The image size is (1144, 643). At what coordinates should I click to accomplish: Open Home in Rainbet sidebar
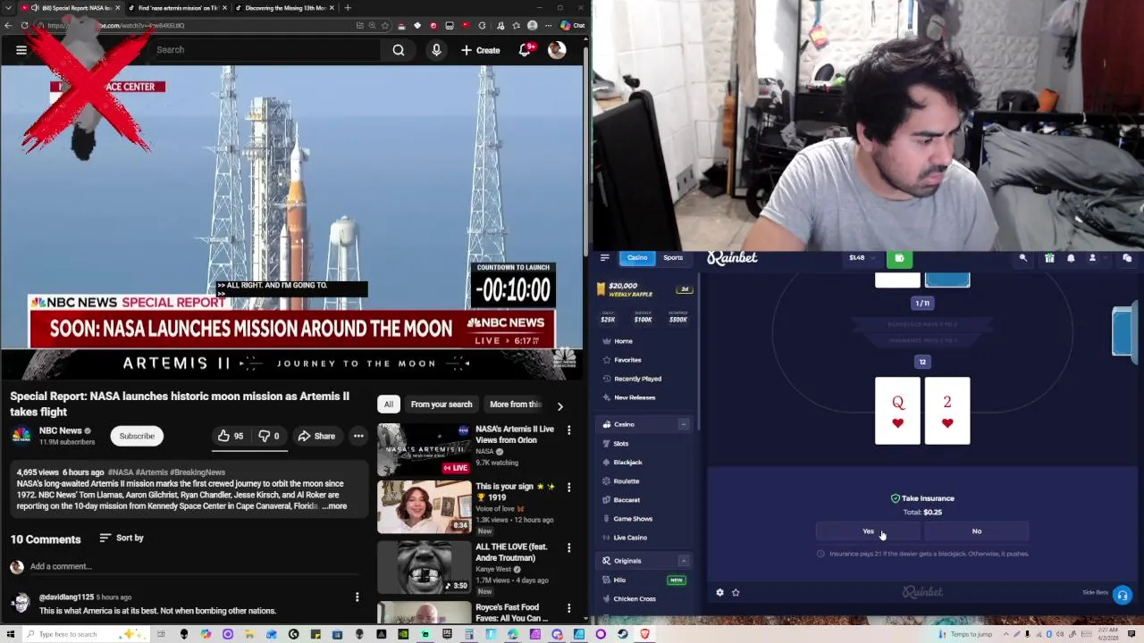[x=624, y=341]
